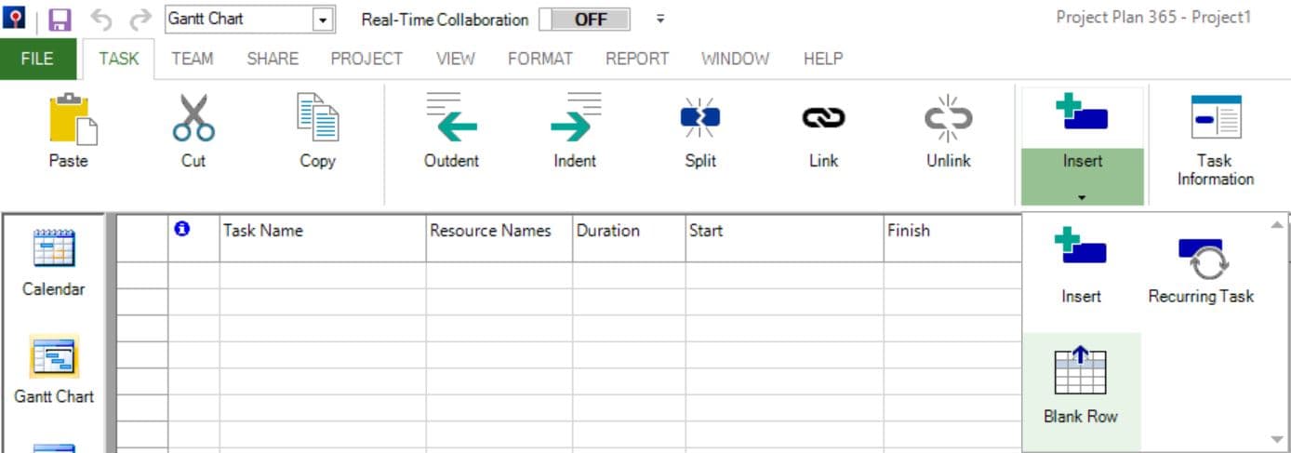Click the Copy documents icon
Viewport: 1291px width, 453px height.
317,117
